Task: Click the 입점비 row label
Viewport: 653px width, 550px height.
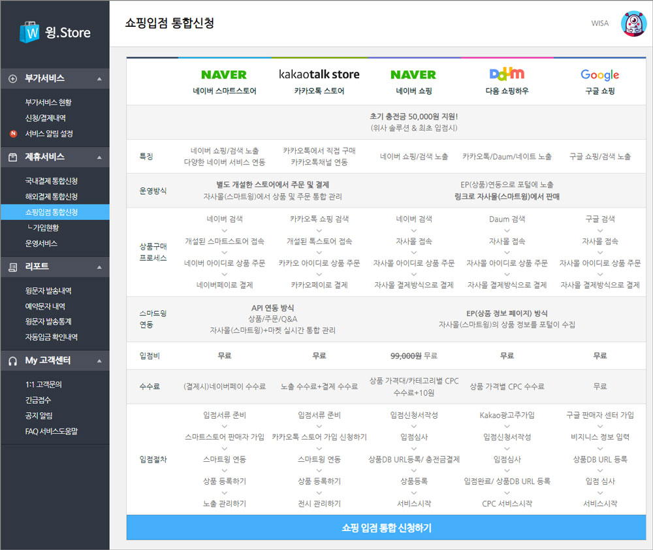Action: coord(150,356)
